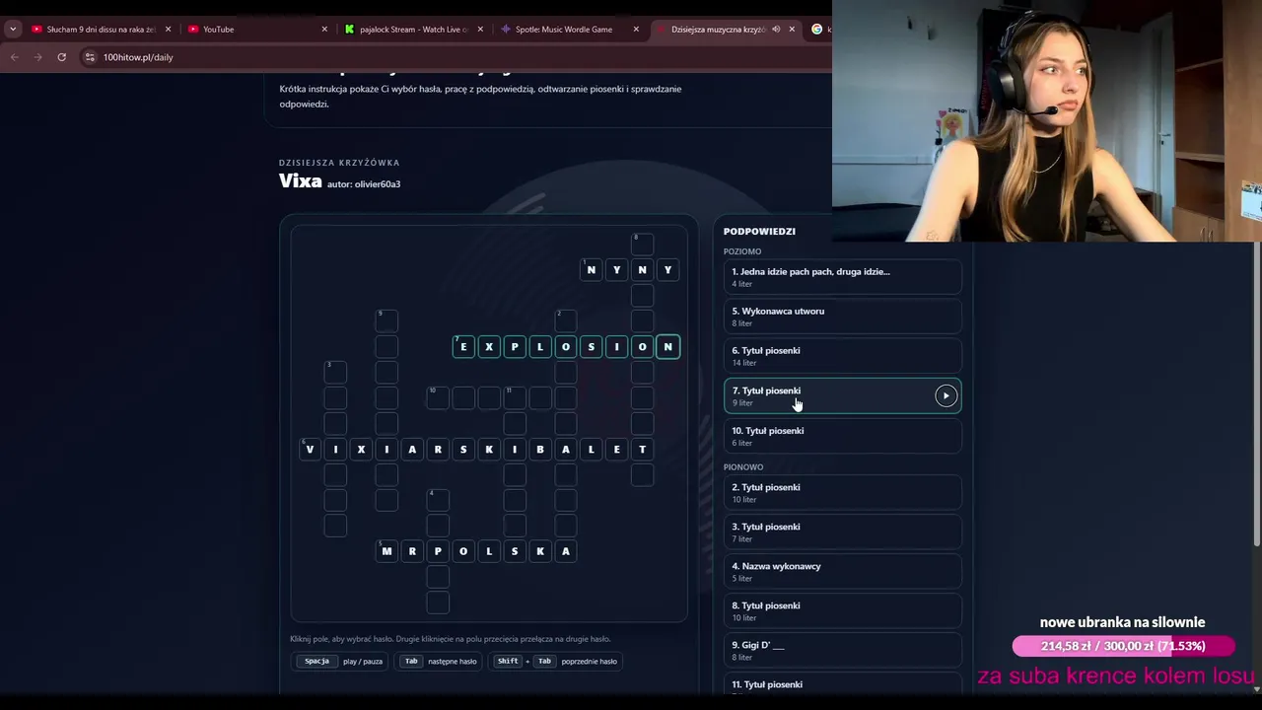Image resolution: width=1262 pixels, height=710 pixels.
Task: Click the streamer webcam overlay
Action: tap(1047, 120)
